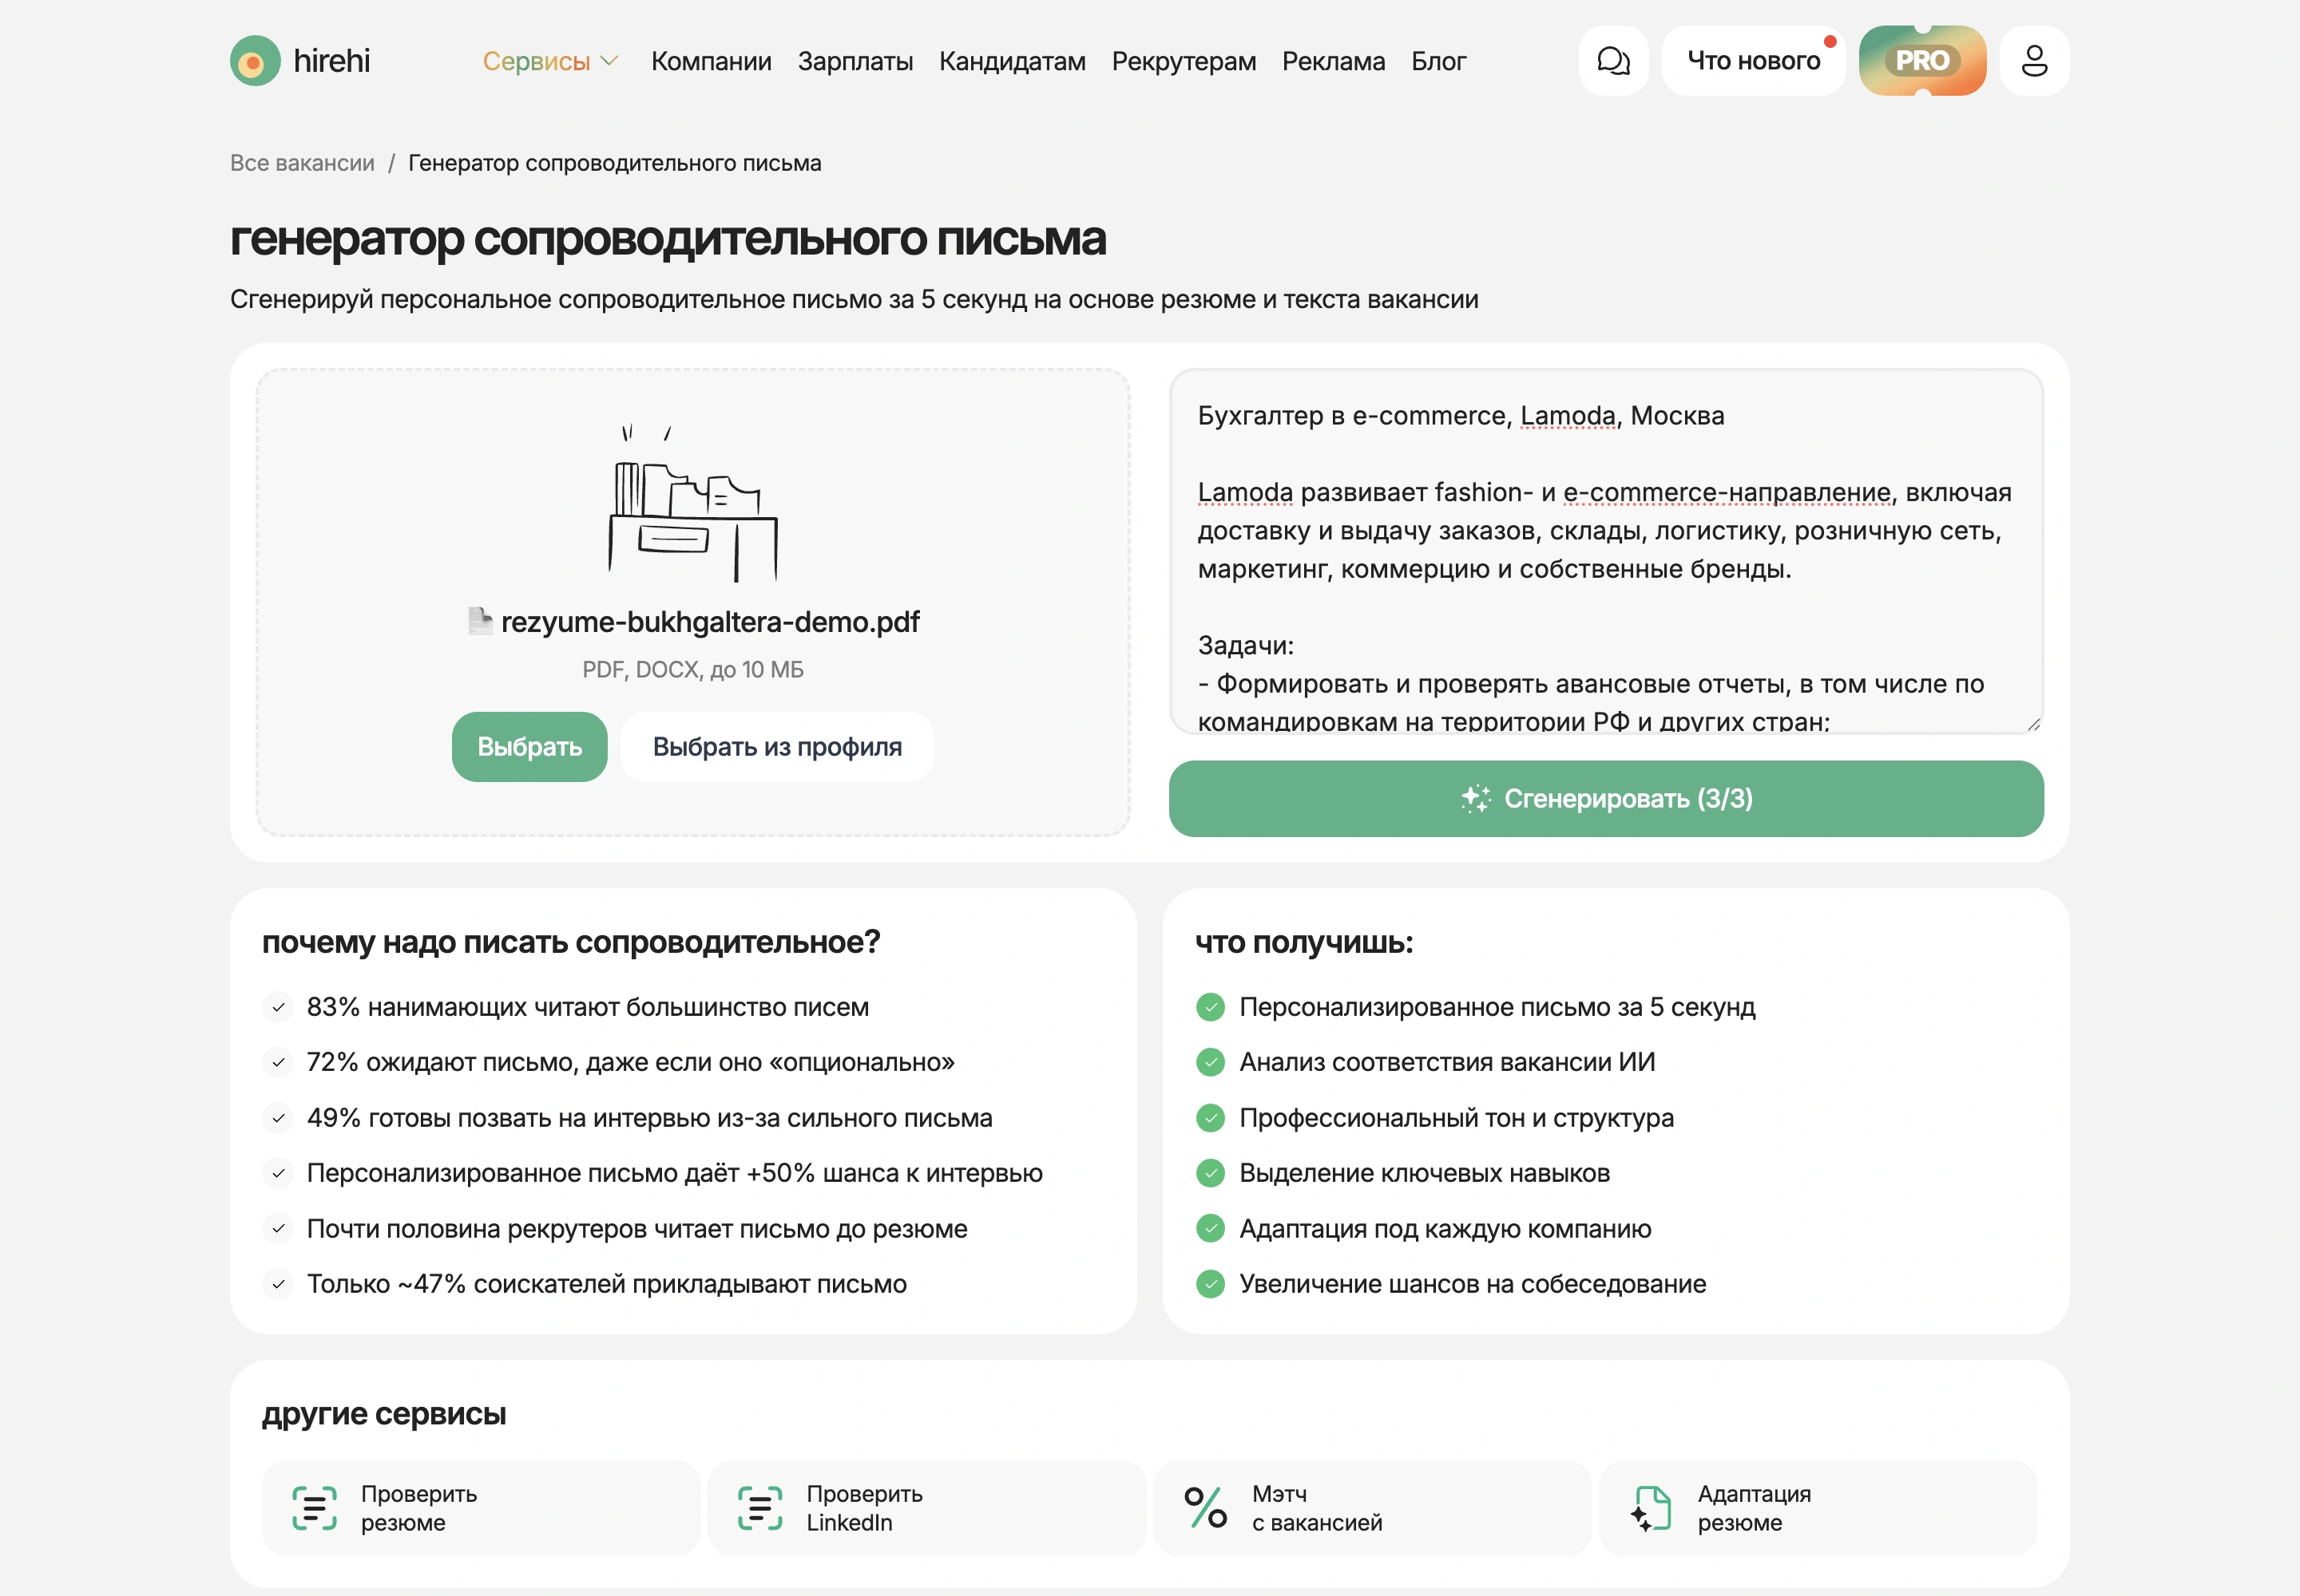Click check mark beside 72% ожидают письмо

(x=278, y=1062)
